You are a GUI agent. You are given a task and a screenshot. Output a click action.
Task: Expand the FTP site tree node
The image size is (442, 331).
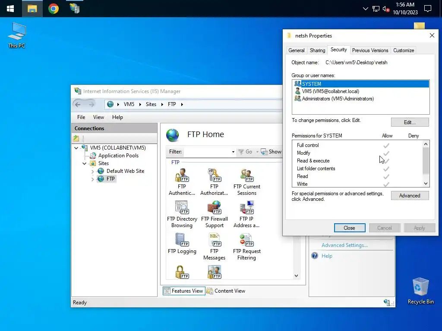pyautogui.click(x=92, y=179)
